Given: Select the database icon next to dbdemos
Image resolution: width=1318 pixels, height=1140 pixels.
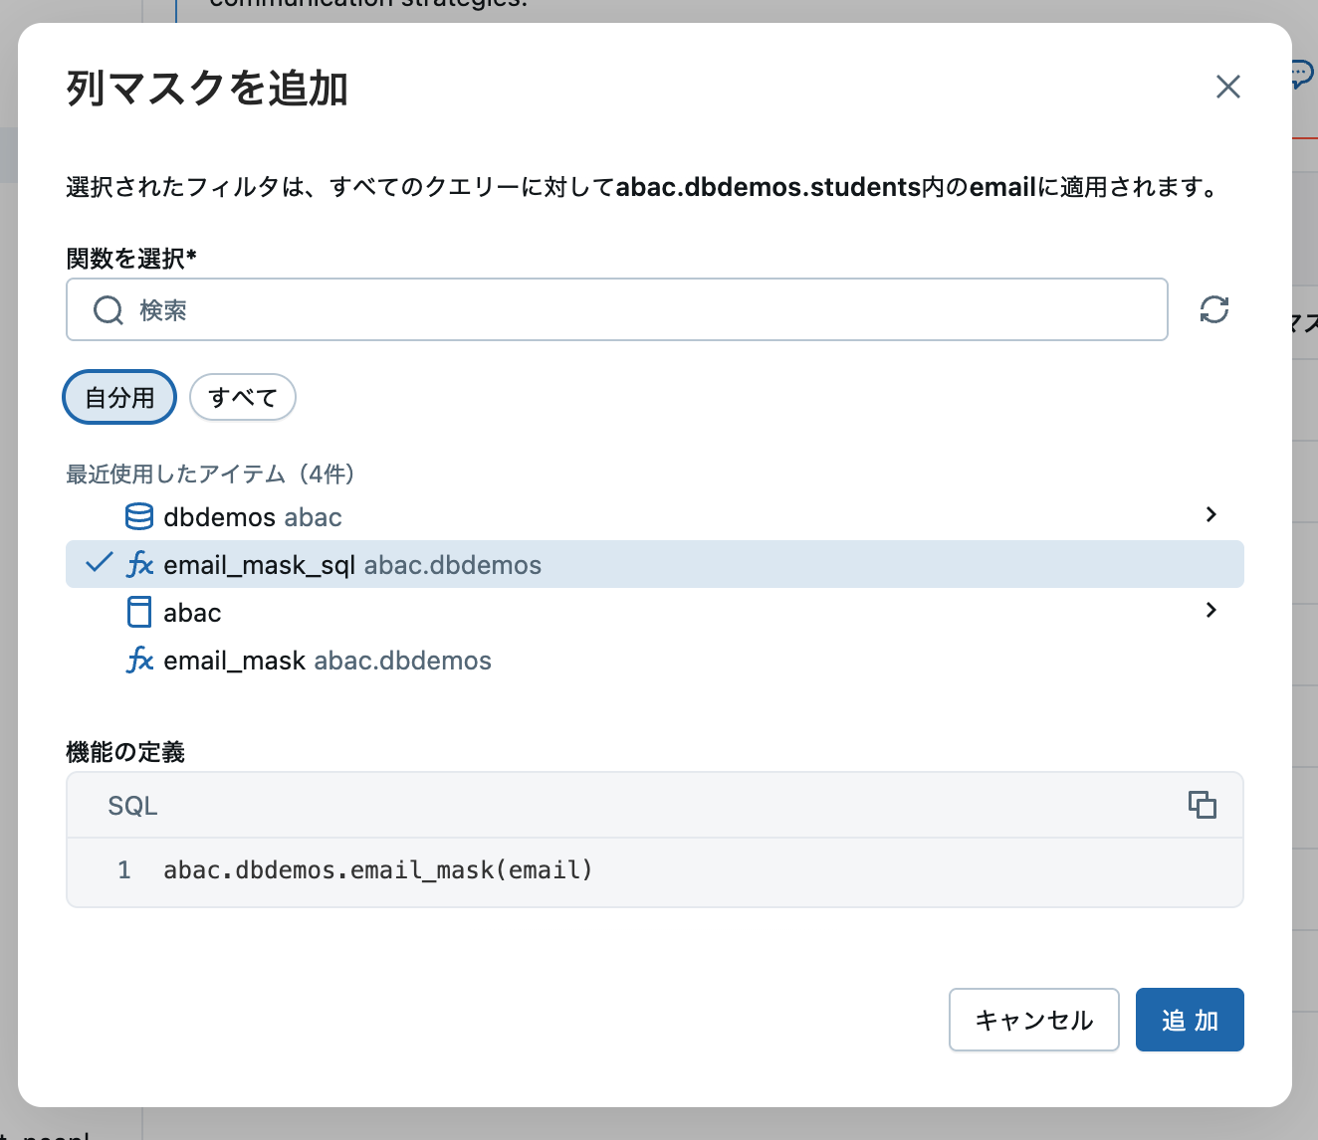Looking at the screenshot, I should pyautogui.click(x=138, y=515).
